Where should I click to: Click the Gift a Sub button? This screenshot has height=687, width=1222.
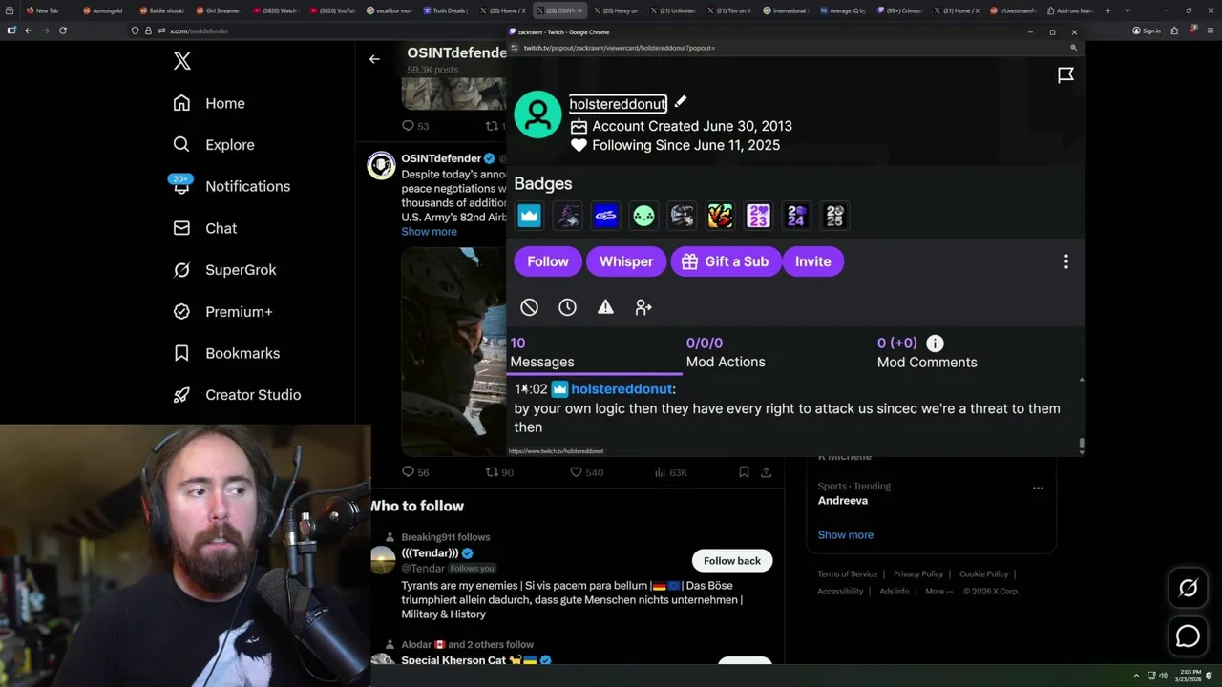(725, 261)
